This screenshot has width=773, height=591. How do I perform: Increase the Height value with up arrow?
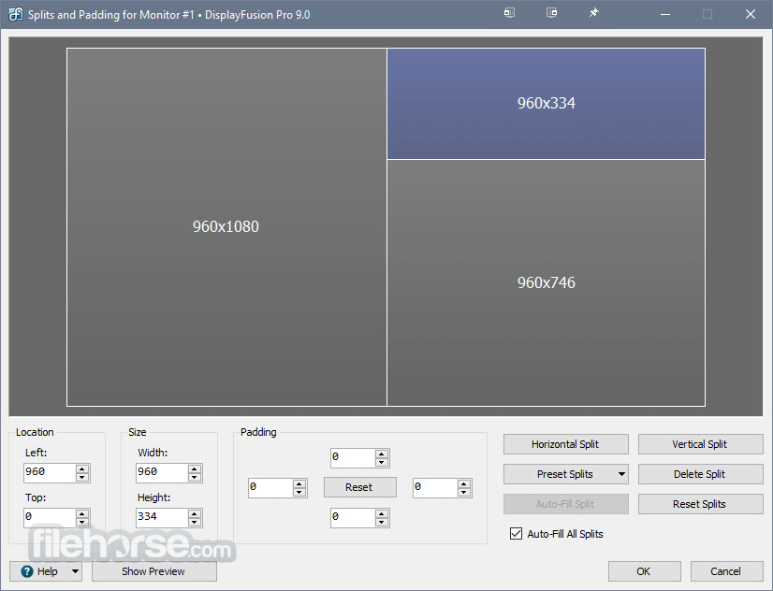click(x=195, y=513)
